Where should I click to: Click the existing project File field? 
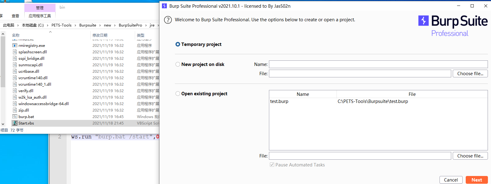(x=360, y=156)
